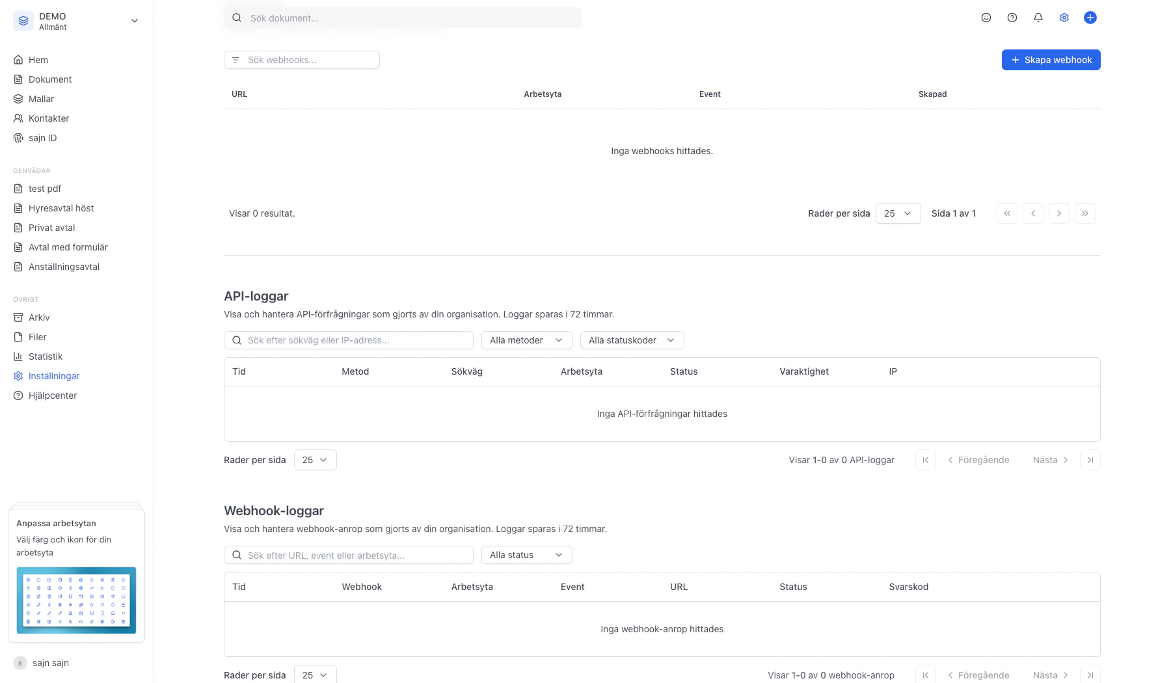
Task: Click API-loggar last page icon button
Action: pyautogui.click(x=1090, y=460)
